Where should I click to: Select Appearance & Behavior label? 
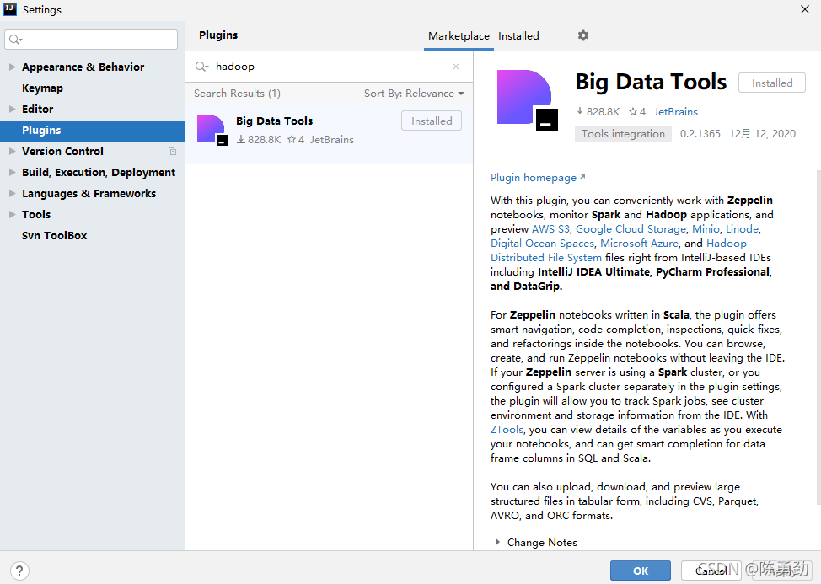[x=83, y=67]
